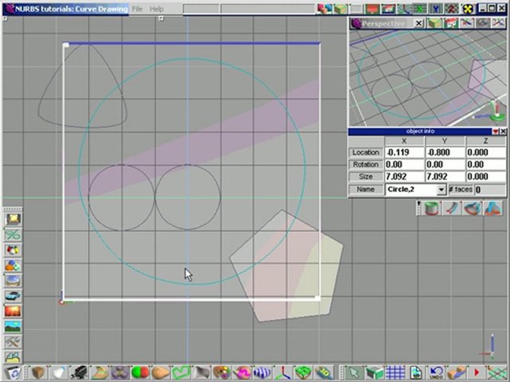Click the red play arrow

[x=476, y=372]
